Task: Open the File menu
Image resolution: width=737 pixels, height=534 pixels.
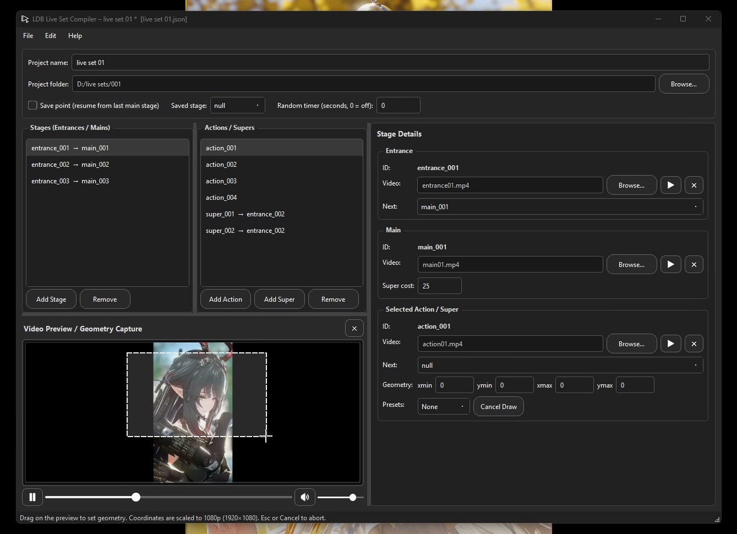Action: coord(28,36)
